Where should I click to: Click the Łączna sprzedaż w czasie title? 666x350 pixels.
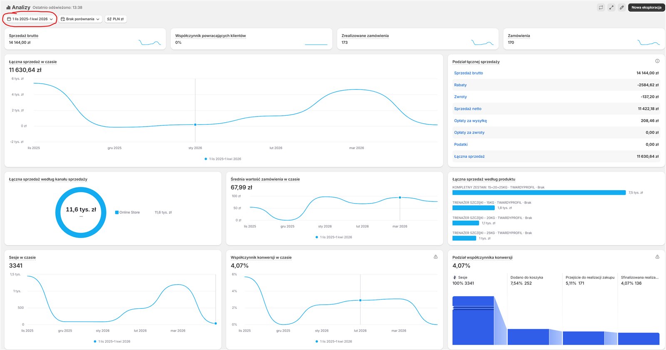pos(33,62)
